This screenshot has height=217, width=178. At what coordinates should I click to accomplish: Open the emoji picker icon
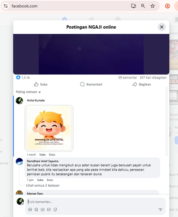[36, 210]
